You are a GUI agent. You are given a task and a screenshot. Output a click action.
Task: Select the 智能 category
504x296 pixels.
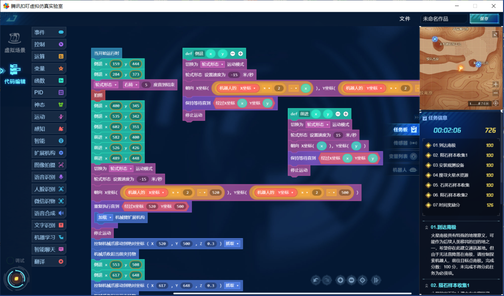click(x=49, y=141)
